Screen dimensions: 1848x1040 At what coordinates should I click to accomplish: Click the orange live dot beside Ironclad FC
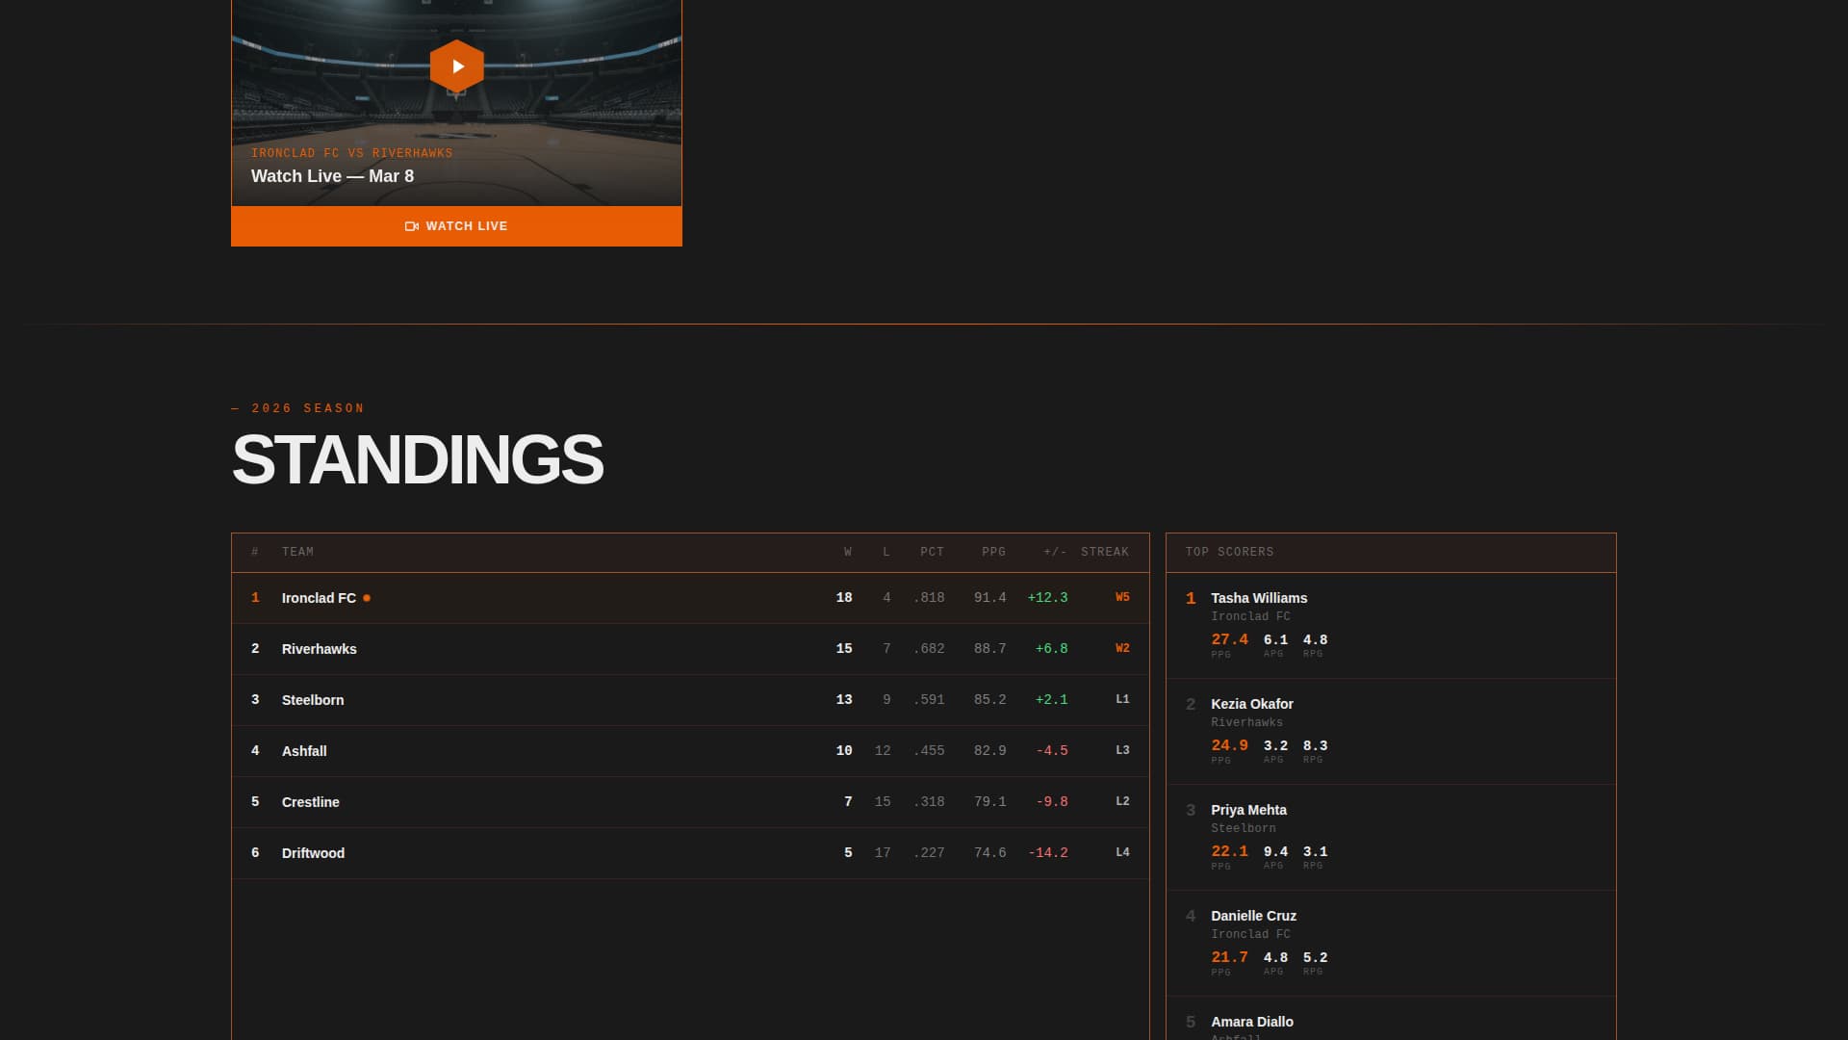(367, 598)
